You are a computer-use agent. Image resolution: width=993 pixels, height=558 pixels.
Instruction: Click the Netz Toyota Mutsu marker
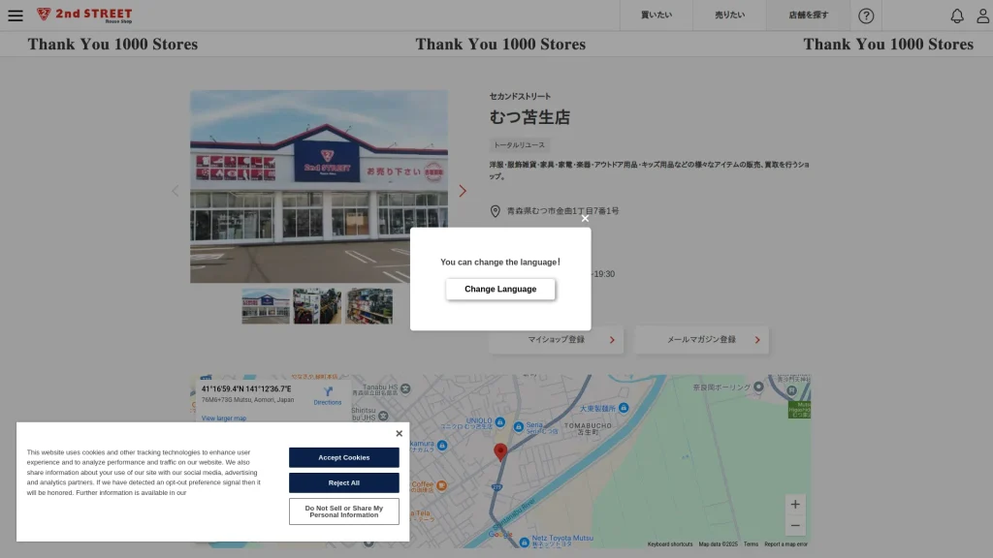pos(524,542)
